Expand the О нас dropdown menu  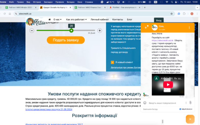tap(57, 20)
